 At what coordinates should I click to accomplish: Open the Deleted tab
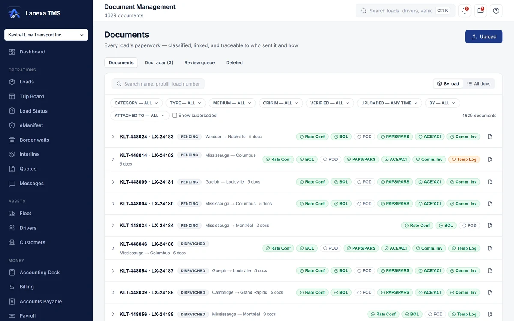[x=234, y=62]
